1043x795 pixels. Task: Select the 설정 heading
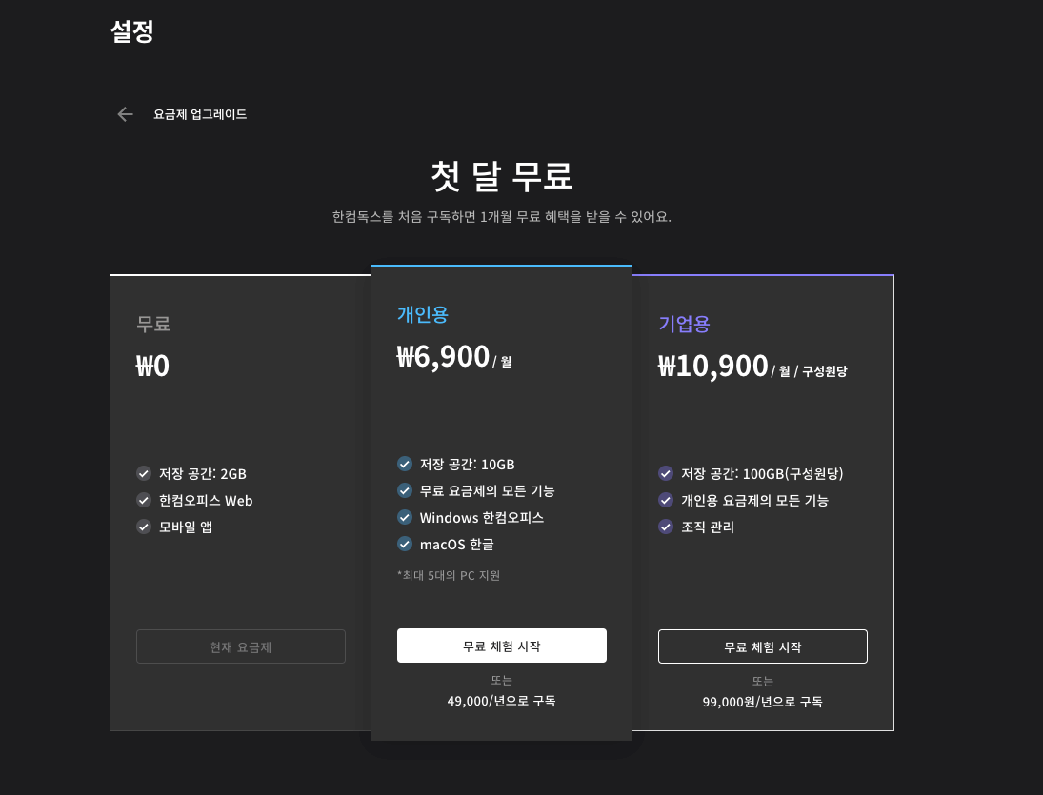pos(131,31)
